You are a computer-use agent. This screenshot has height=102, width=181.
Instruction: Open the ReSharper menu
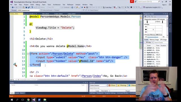tap(70, 5)
